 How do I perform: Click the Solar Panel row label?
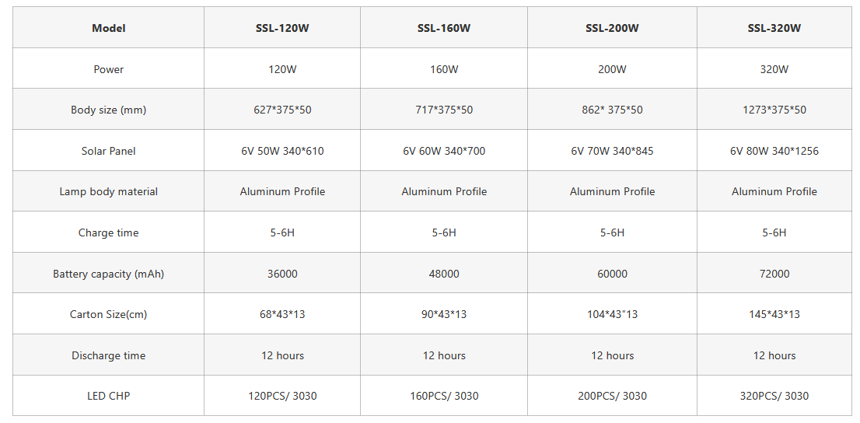(x=109, y=151)
